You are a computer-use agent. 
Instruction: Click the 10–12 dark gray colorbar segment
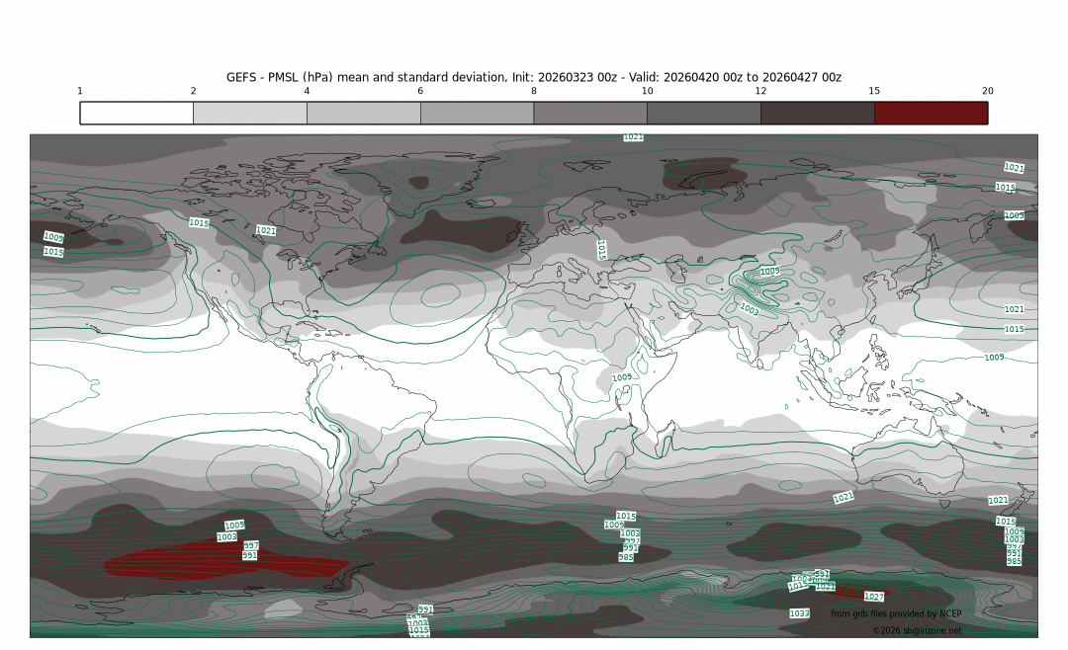pyautogui.click(x=704, y=113)
